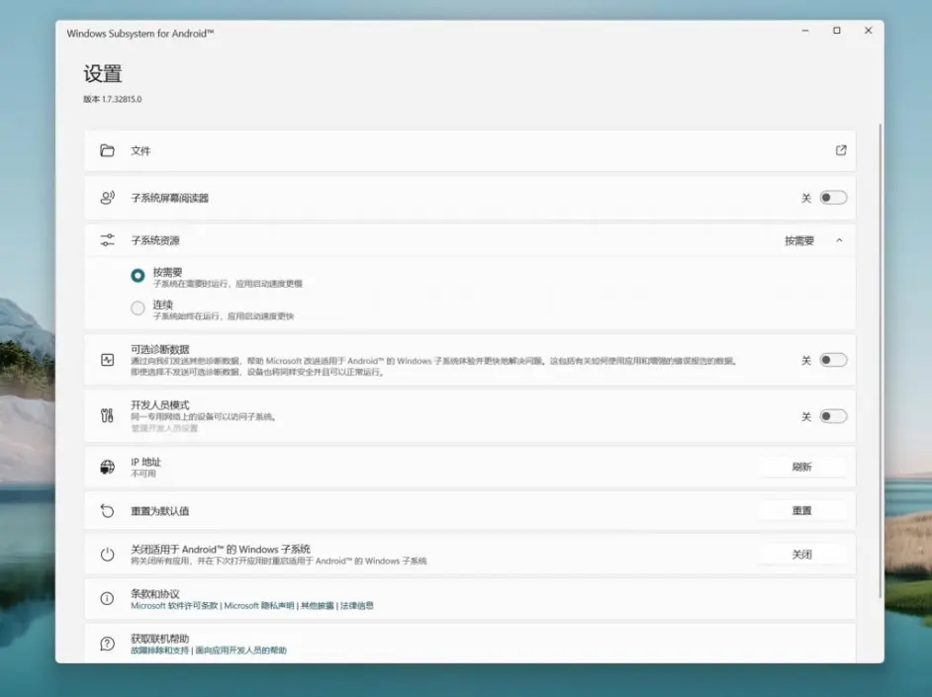Click the diagnostics icon beside 可选诊断数据
This screenshot has height=697, width=932.
(x=109, y=360)
